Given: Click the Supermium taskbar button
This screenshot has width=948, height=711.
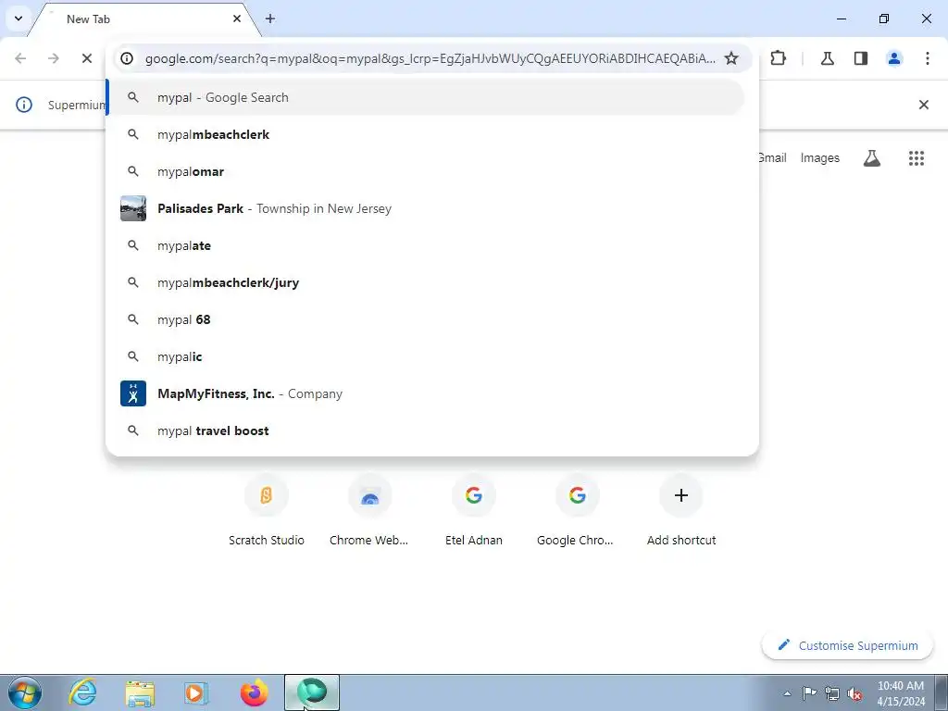Looking at the screenshot, I should 312,692.
